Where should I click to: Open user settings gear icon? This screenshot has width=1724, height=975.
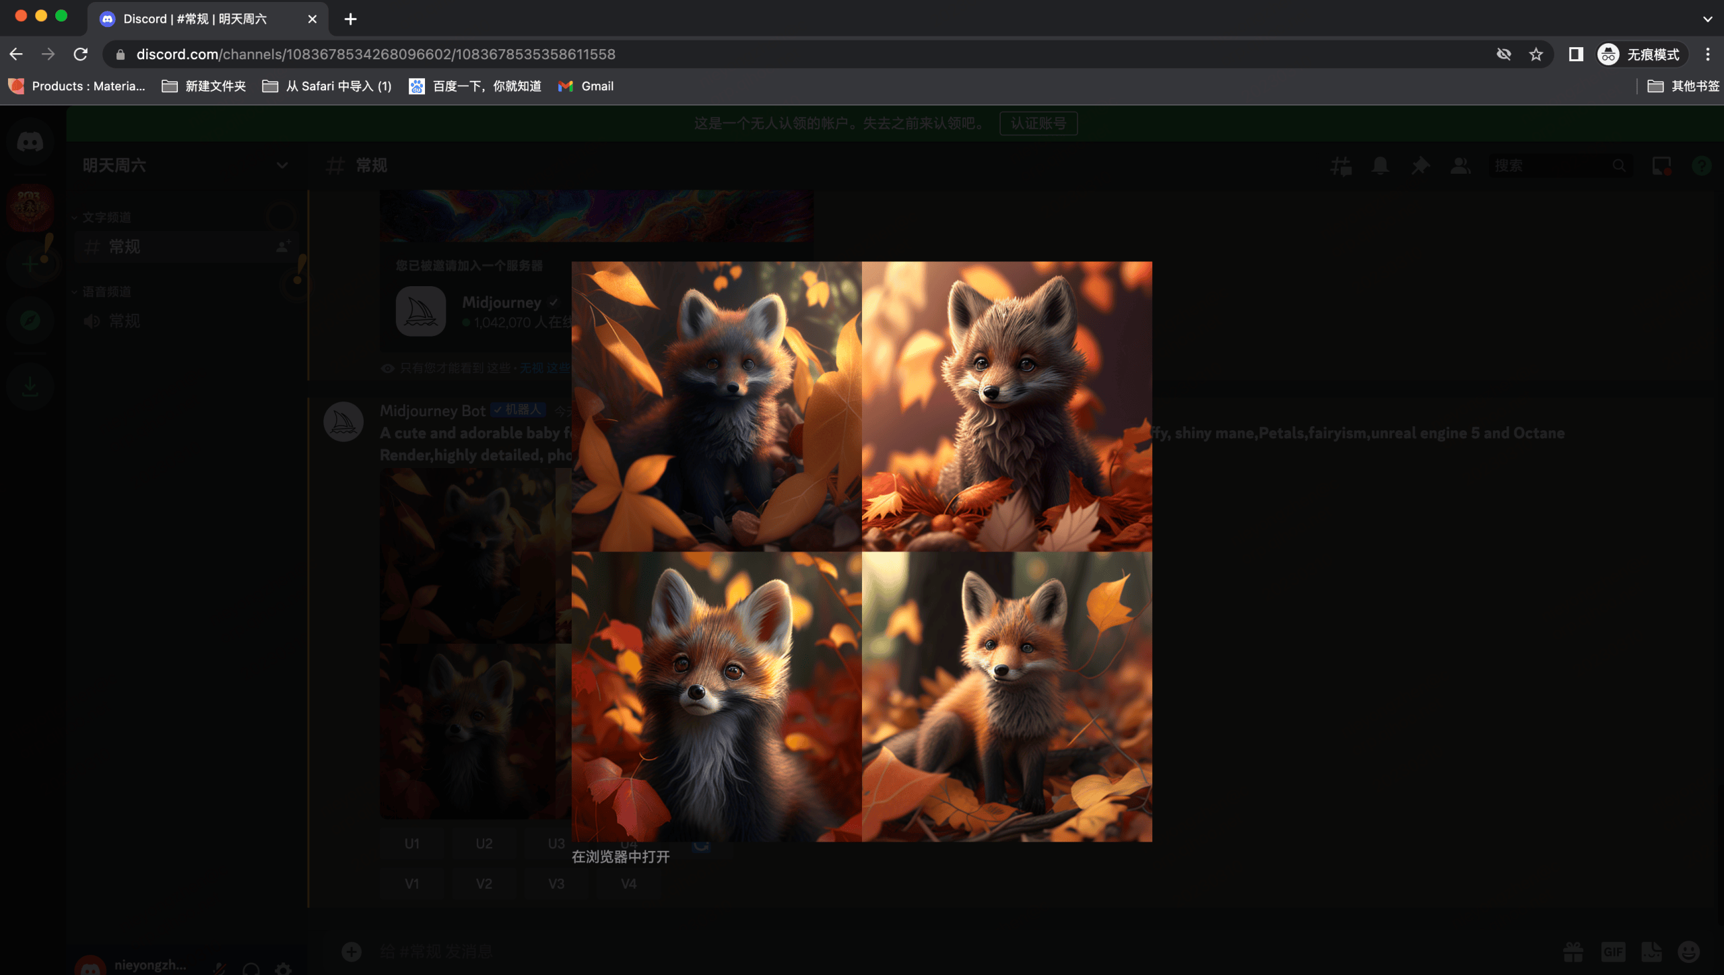(284, 968)
